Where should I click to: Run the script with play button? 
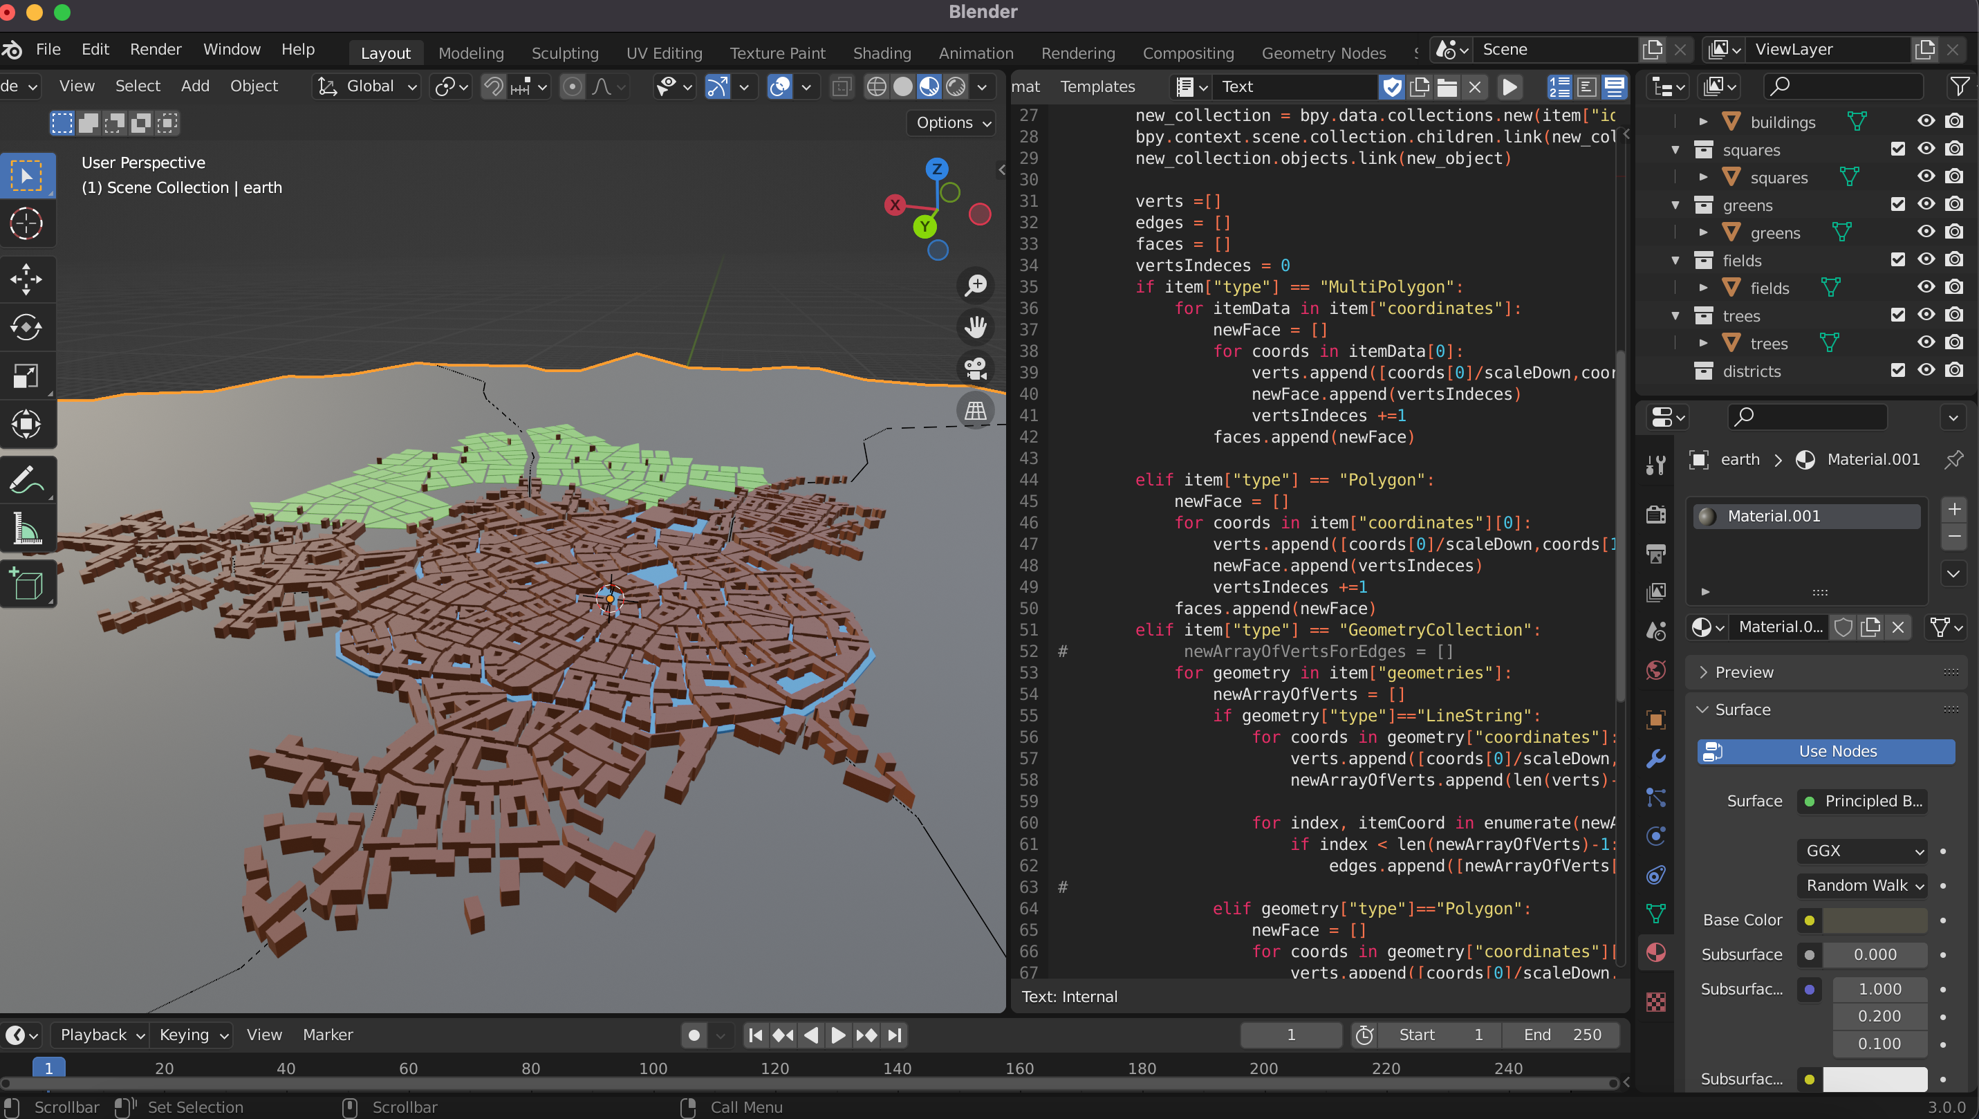[x=1509, y=87]
